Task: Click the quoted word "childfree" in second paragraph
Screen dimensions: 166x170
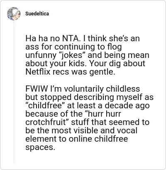Action: tap(45, 105)
